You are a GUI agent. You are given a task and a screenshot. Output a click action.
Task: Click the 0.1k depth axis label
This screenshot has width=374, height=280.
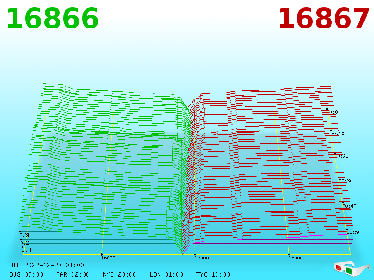coord(27,251)
